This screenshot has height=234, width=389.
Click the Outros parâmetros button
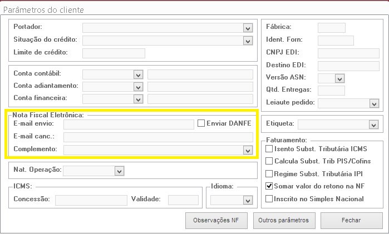(284, 220)
